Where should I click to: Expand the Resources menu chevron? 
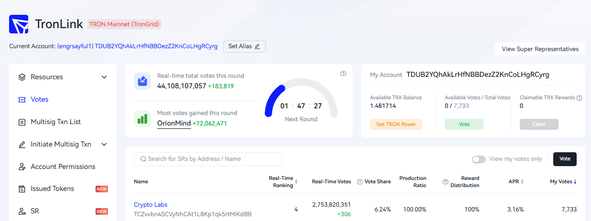[x=104, y=77]
